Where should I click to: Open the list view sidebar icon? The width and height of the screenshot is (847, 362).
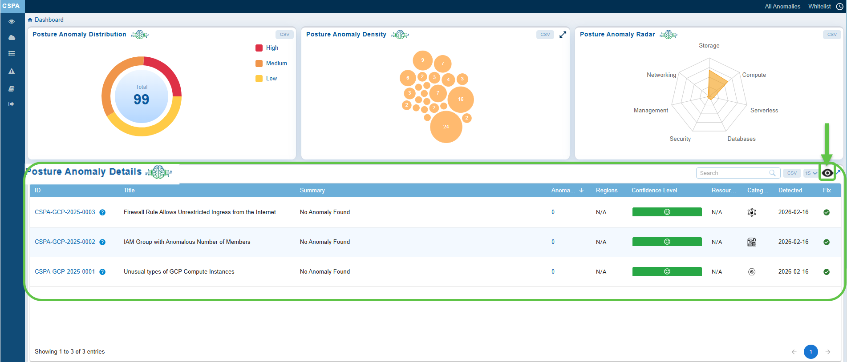(x=12, y=53)
